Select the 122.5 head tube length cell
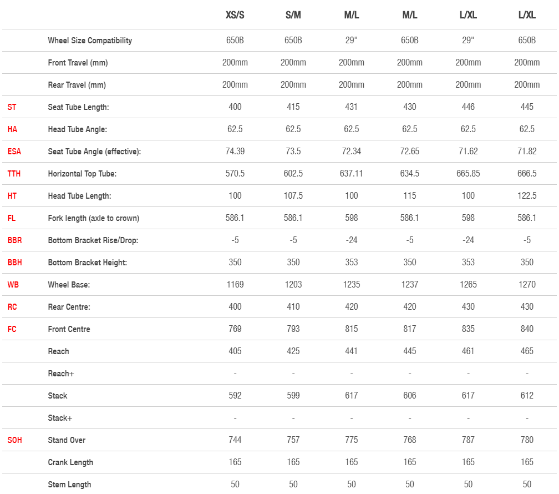This screenshot has height=494, width=559. (x=527, y=196)
